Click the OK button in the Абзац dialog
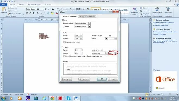Image resolution: width=179 pixels, height=101 pixels. click(x=102, y=79)
